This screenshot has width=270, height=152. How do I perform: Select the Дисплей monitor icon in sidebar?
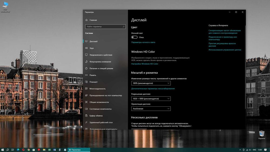(86, 41)
